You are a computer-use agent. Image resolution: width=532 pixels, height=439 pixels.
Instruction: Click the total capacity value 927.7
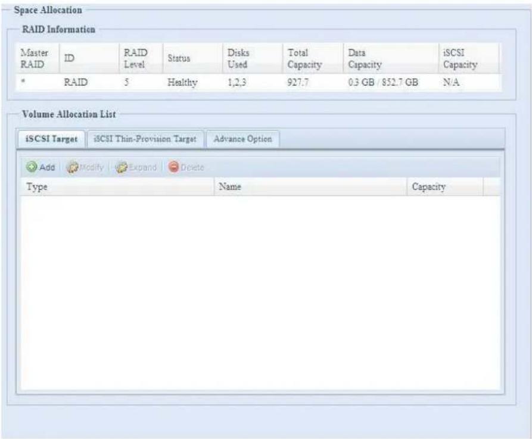[x=298, y=82]
